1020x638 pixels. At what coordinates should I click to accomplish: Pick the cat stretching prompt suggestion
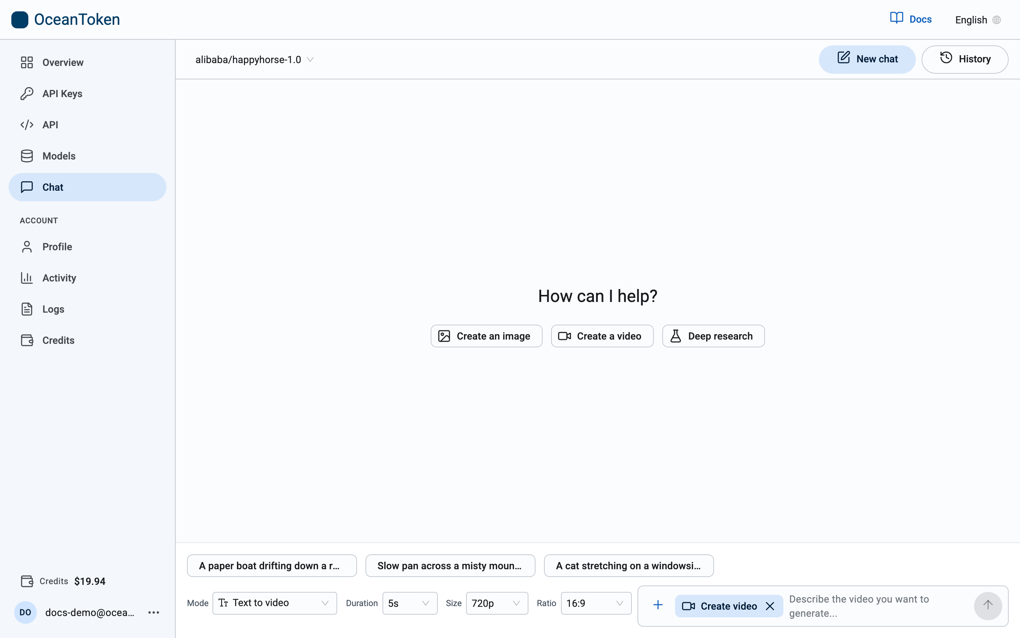[x=629, y=566]
